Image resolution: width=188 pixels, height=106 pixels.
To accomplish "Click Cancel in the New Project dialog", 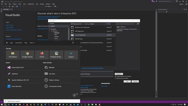I will 135,81.
